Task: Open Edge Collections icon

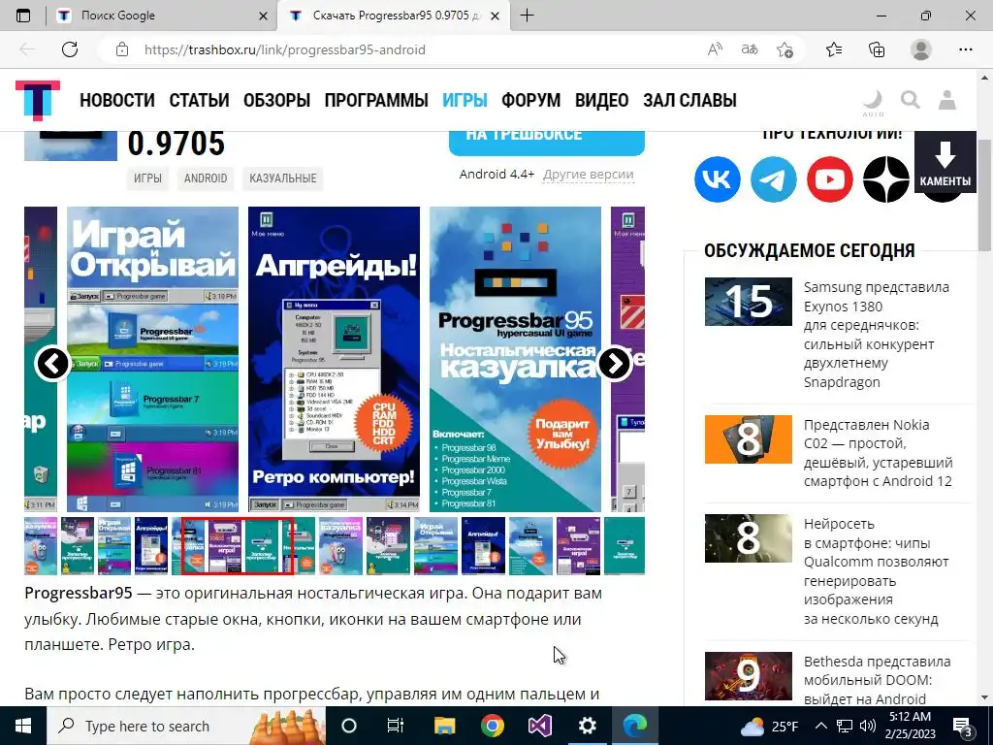Action: click(x=877, y=49)
